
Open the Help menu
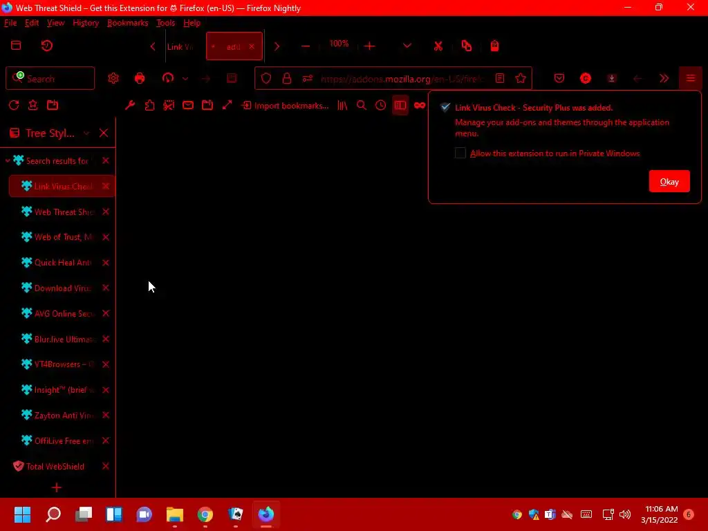[192, 23]
